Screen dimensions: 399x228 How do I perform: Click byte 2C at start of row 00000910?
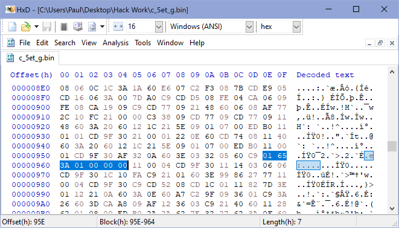(x=65, y=117)
